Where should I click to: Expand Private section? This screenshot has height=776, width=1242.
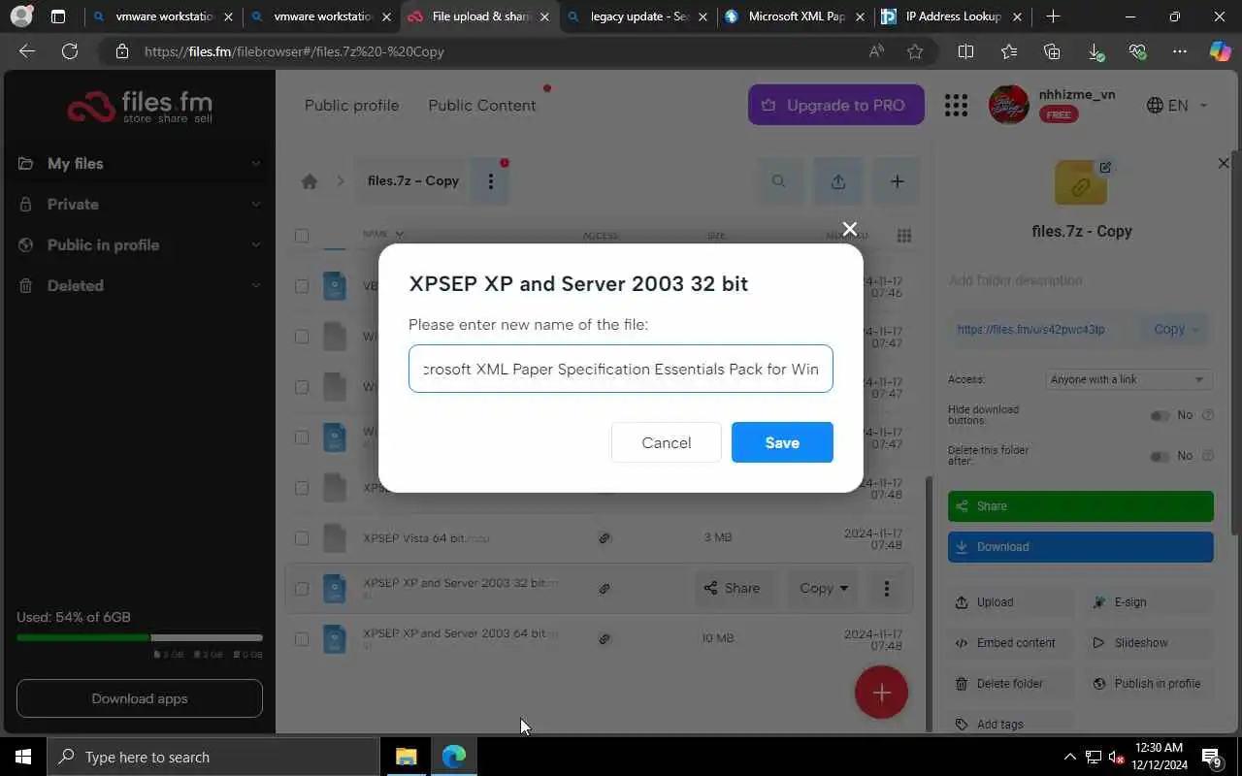click(x=139, y=204)
